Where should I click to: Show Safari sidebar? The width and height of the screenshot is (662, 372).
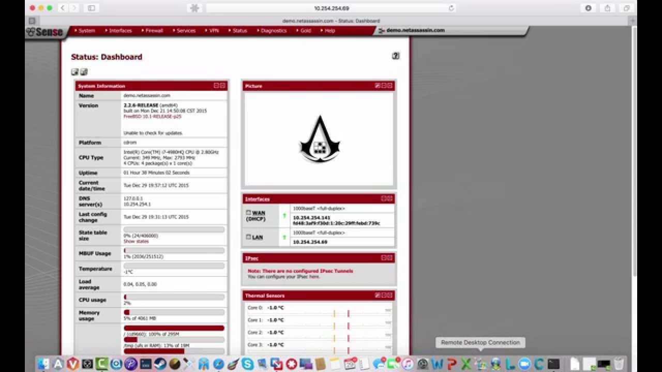pos(92,8)
